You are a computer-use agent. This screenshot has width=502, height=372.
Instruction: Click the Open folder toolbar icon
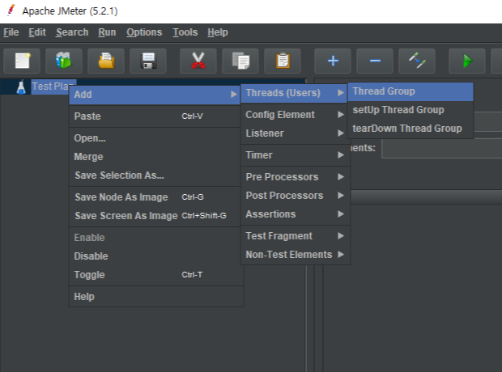[106, 61]
